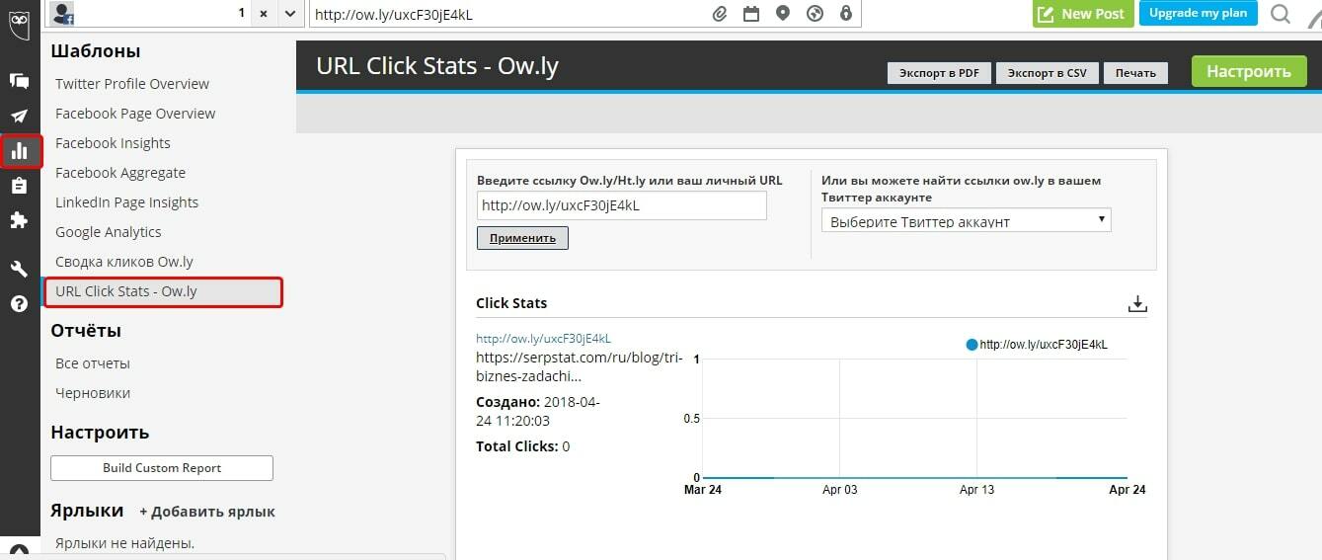Click the 'Применить' button

click(522, 238)
